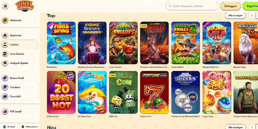Screen dimensions: 258x129
Task: Open Startseite via the house icon
Action: [5, 35]
